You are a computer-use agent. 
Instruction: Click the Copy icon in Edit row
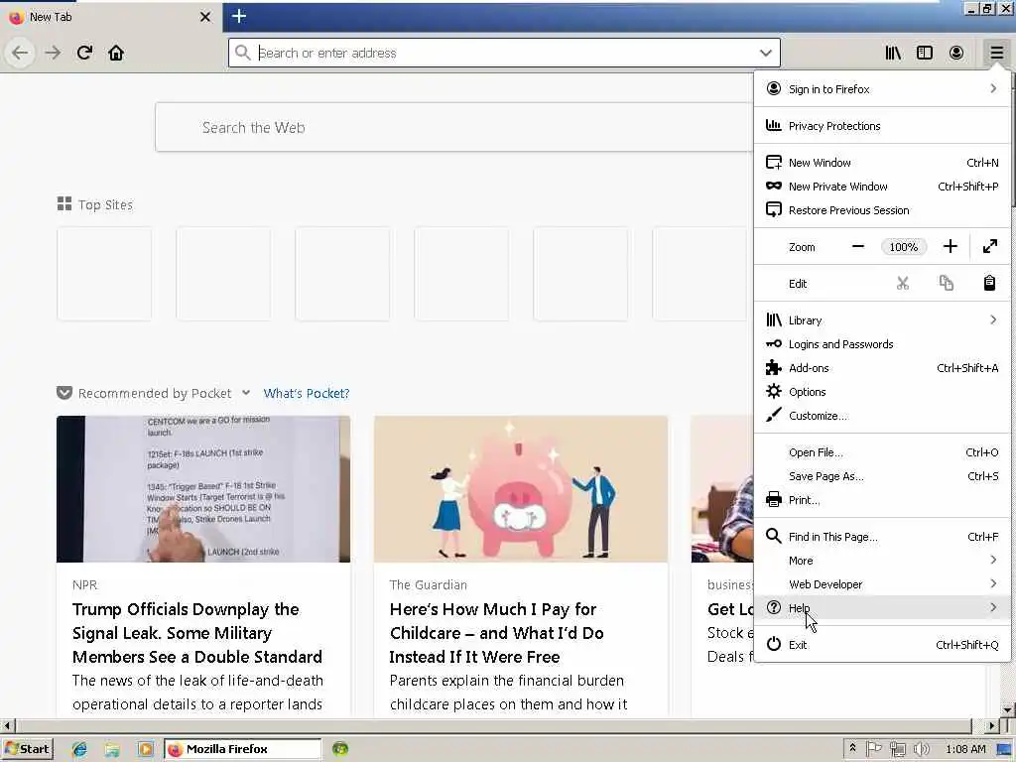946,283
